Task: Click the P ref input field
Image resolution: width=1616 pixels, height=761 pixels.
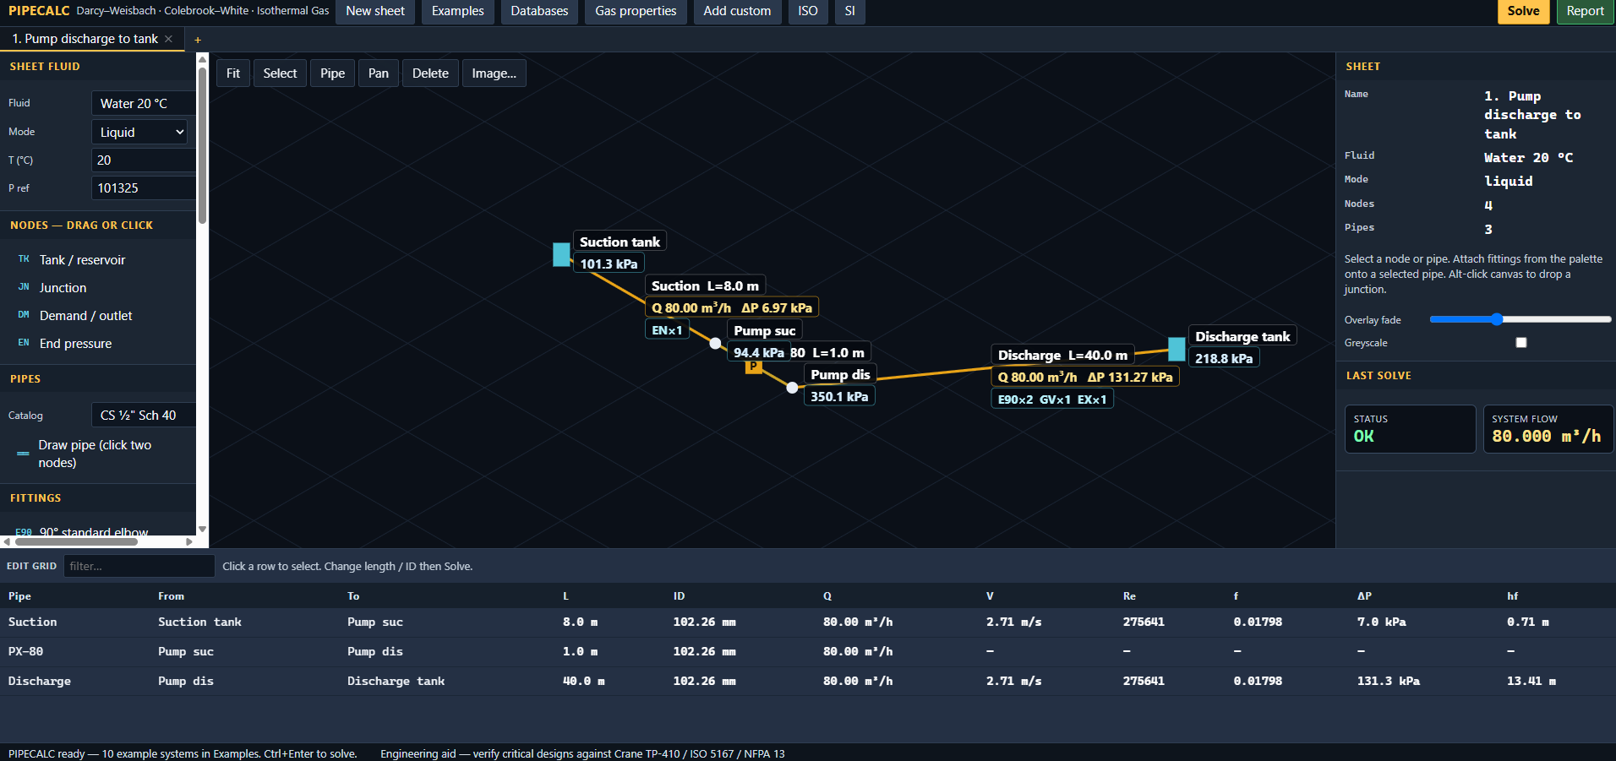Action: click(x=144, y=188)
